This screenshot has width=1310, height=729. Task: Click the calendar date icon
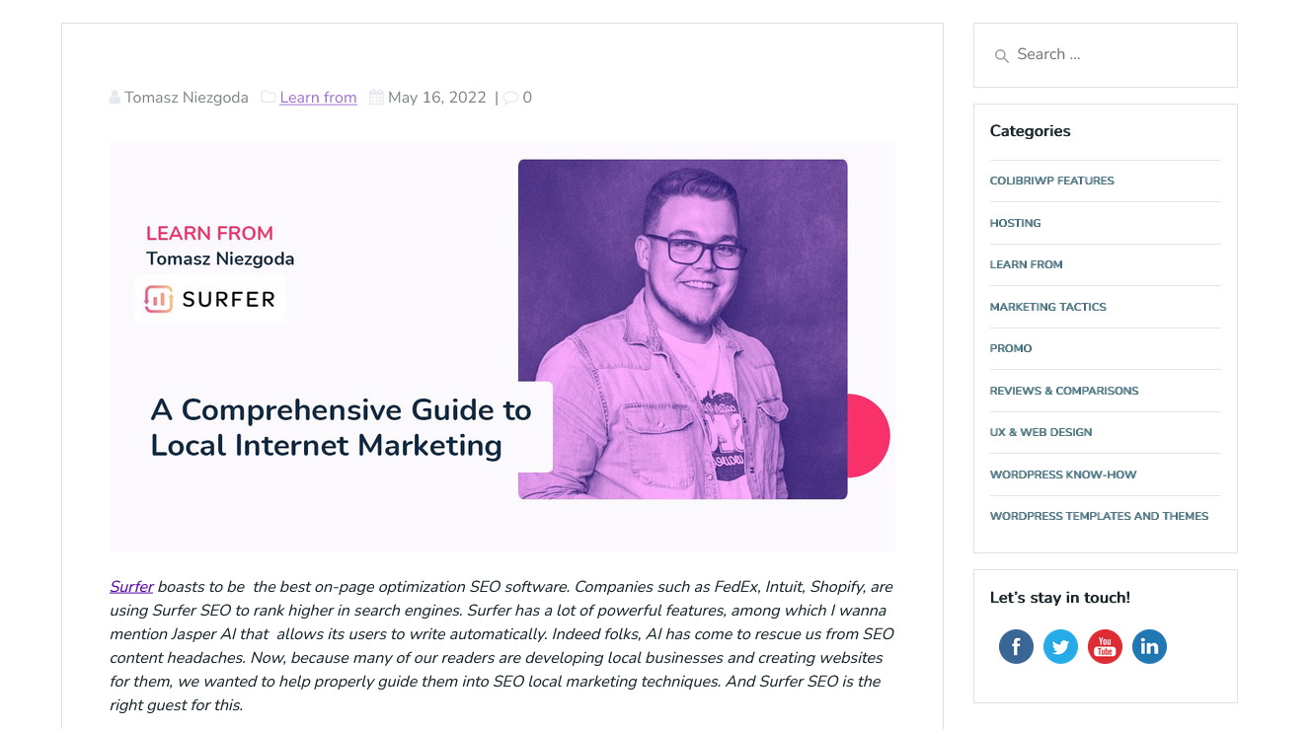[x=376, y=97]
